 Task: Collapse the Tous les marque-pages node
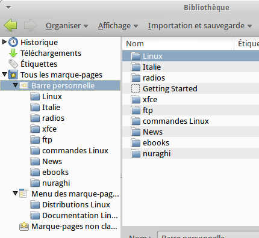tap(5, 75)
